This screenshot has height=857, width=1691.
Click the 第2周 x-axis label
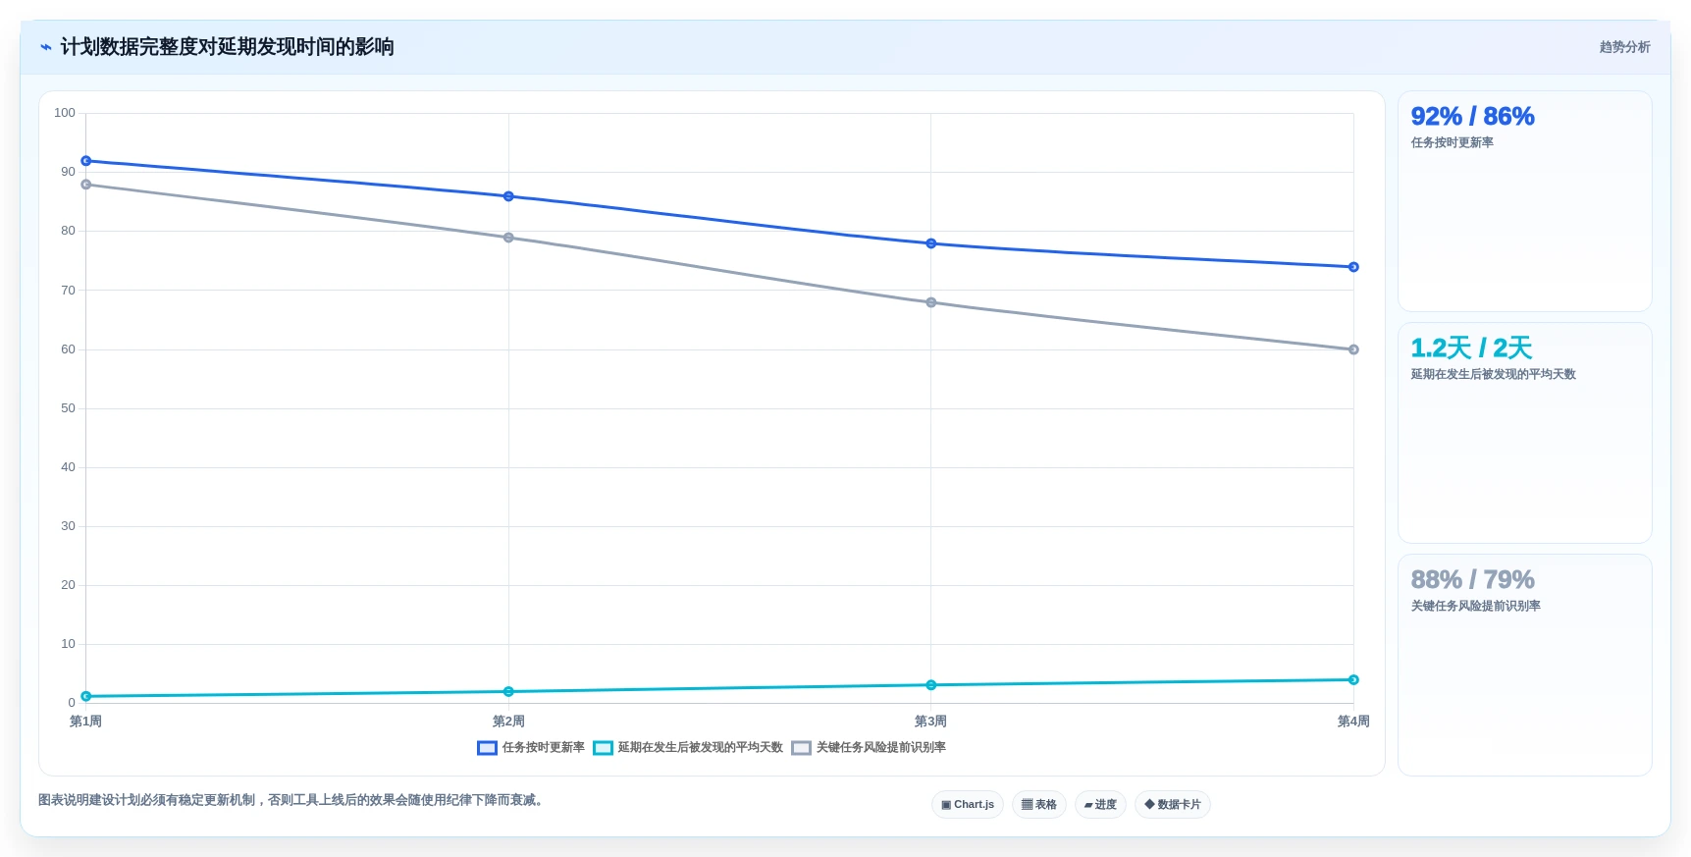tap(508, 722)
